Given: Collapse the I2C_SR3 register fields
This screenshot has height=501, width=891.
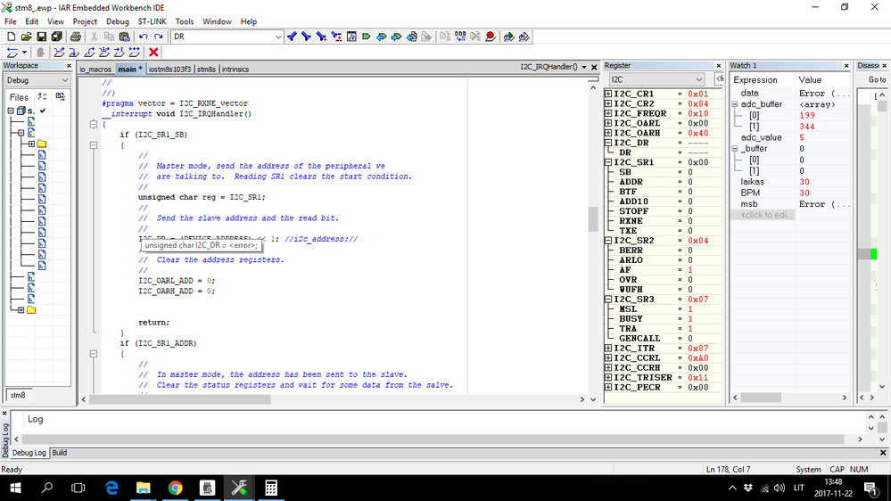Looking at the screenshot, I should pyautogui.click(x=608, y=300).
